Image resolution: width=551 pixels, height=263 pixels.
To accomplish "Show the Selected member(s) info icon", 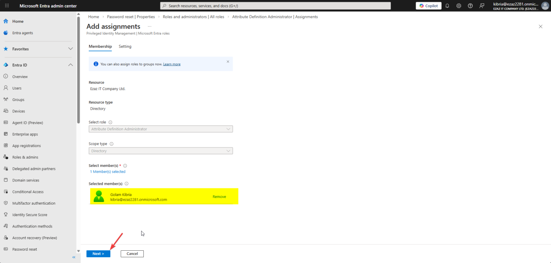I will click(x=127, y=184).
